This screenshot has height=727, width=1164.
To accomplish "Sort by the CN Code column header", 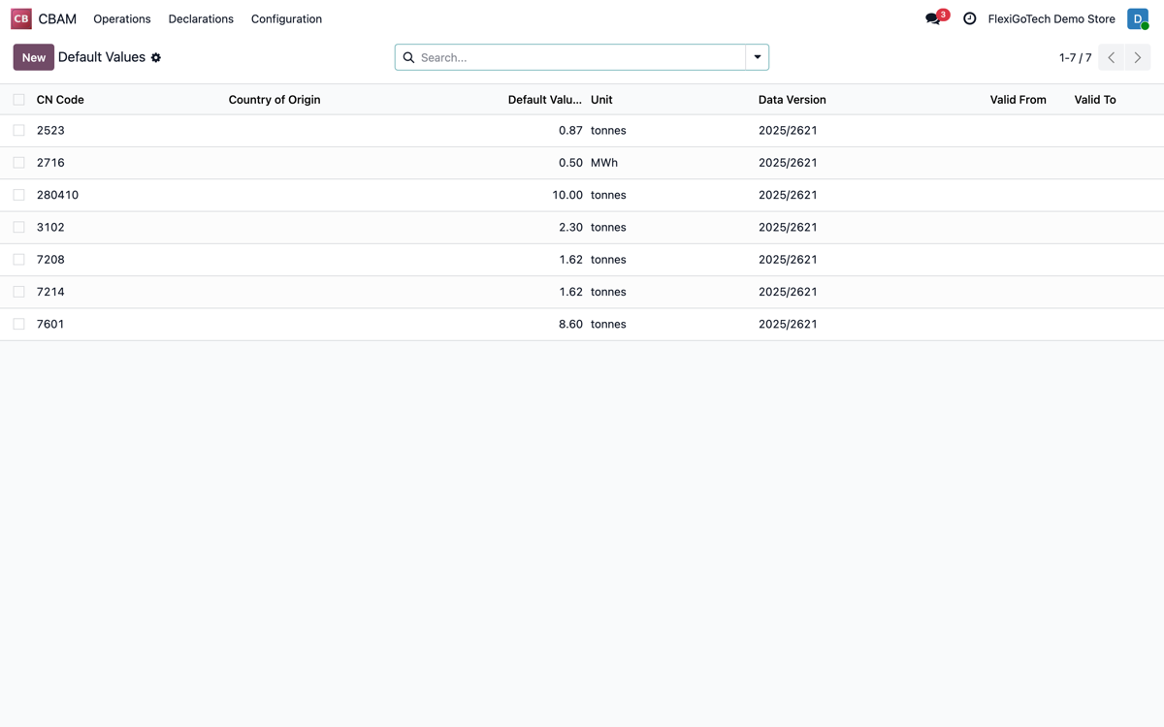I will (x=60, y=100).
